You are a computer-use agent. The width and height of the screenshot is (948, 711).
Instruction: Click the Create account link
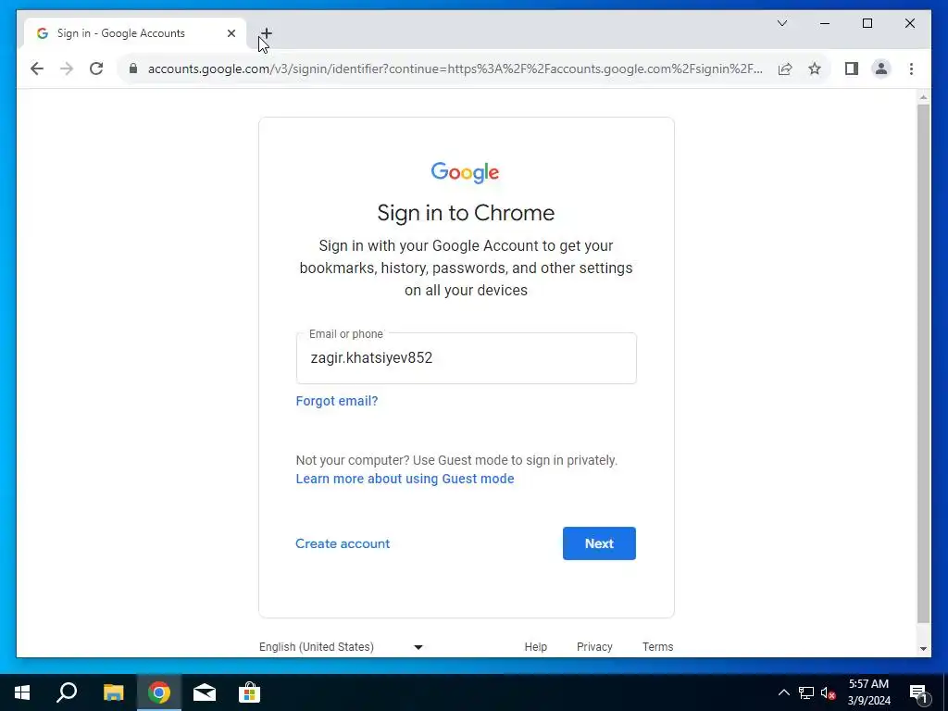coord(343,543)
